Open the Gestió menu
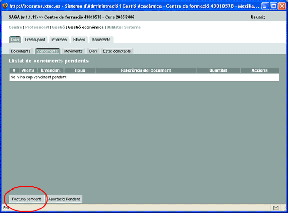288x213 pixels. [59, 27]
